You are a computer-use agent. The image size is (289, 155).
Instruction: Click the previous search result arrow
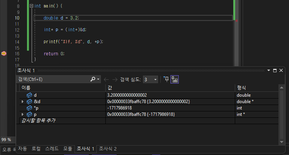coord(106,79)
